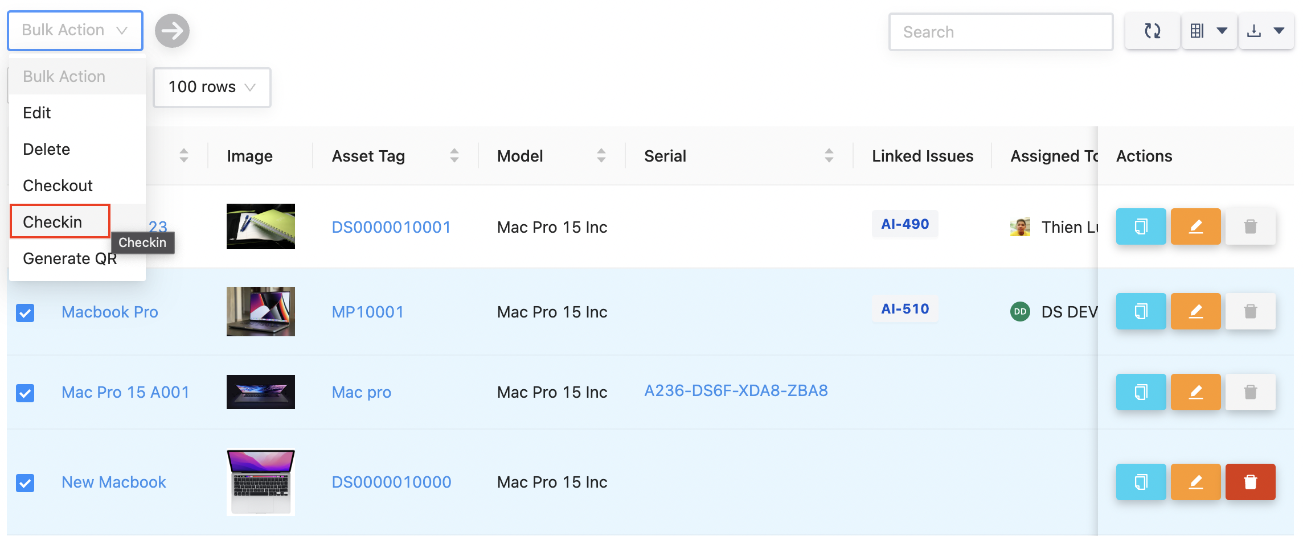Open asset tag MP10001 link
Screen dimensions: 1303x536
tap(368, 312)
